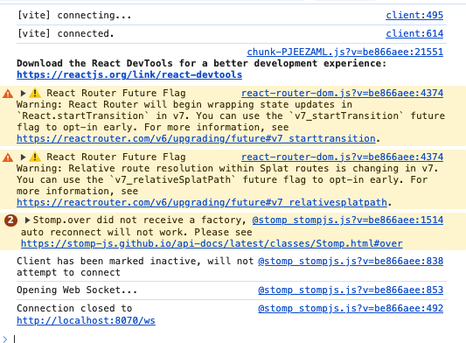This screenshot has height=343, width=466.
Task: Click the repeat count badge 2
Action: (x=10, y=220)
